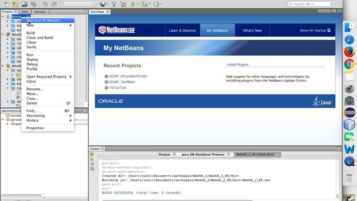
Task: Toggle the Show On Startup checkbox
Action: click(329, 30)
